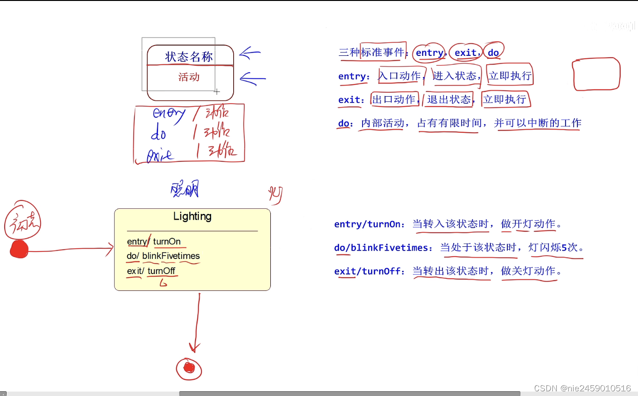Select the 活动 label in the state box
Screen dimensions: 638x396
(189, 77)
